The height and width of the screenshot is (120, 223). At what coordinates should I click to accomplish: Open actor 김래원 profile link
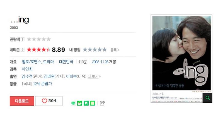pos(49,76)
